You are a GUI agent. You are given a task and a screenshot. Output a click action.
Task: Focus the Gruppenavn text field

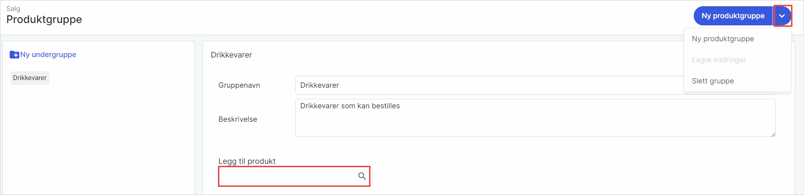[x=481, y=85]
